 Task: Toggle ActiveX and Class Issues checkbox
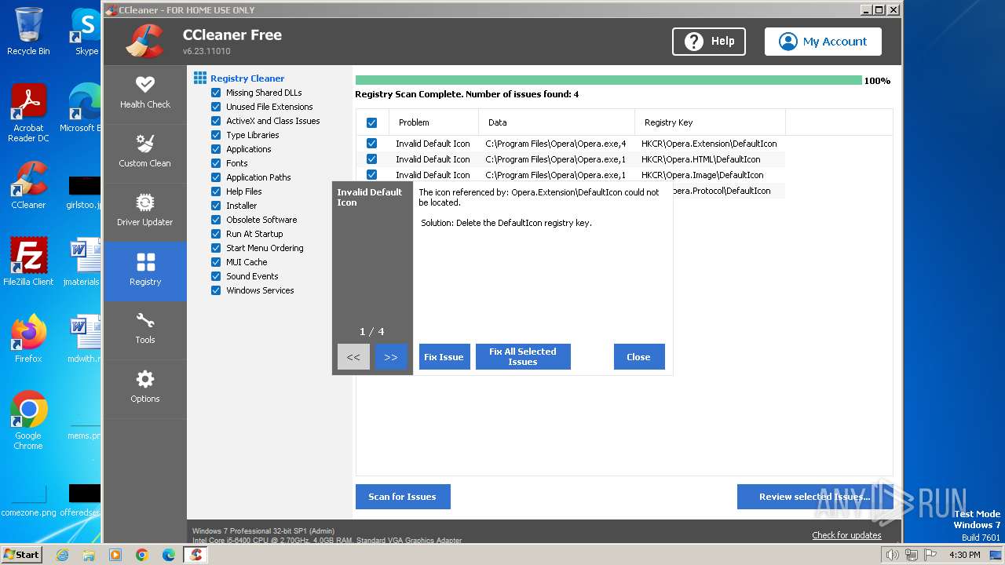pyautogui.click(x=216, y=121)
